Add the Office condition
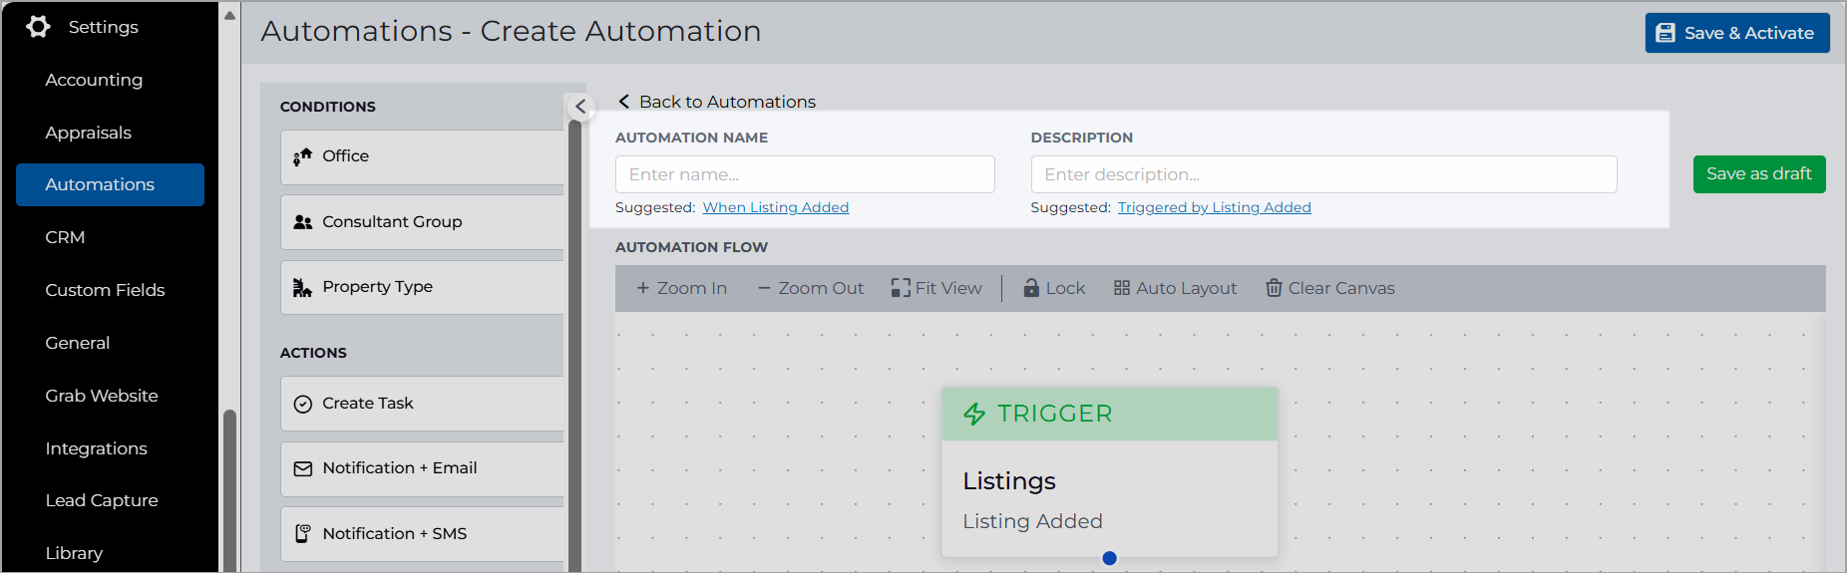1847x573 pixels. click(423, 156)
